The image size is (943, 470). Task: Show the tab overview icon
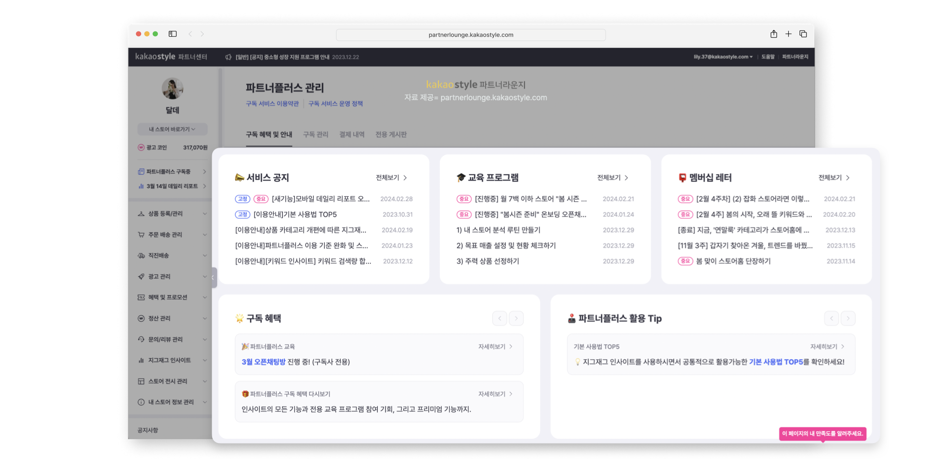point(803,34)
